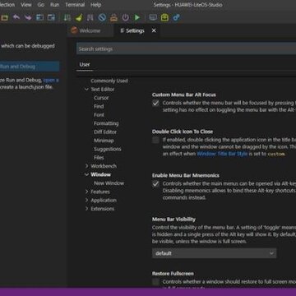This screenshot has height=296, width=296.
Task: Switch to the Welcome tab
Action: pyautogui.click(x=90, y=30)
